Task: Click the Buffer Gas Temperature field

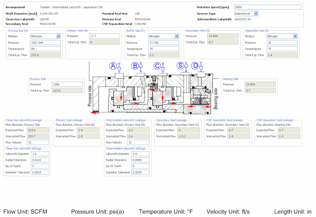Action: pyautogui.click(x=164, y=49)
